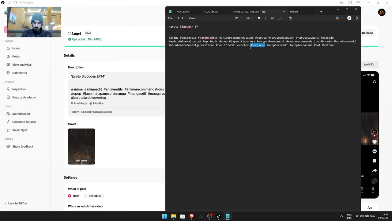Click the Aa text size button
392x221 pixels.
[369, 208]
